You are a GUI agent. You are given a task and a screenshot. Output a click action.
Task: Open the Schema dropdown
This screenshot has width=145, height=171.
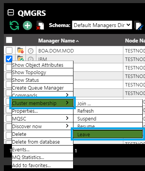102,25
